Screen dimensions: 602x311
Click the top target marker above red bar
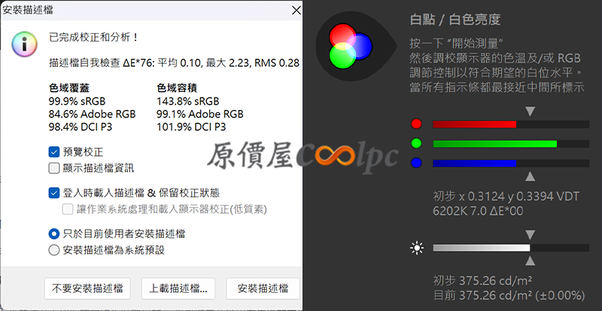(531, 112)
